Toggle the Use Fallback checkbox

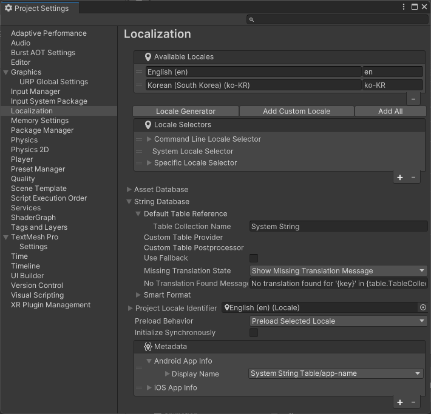[253, 258]
